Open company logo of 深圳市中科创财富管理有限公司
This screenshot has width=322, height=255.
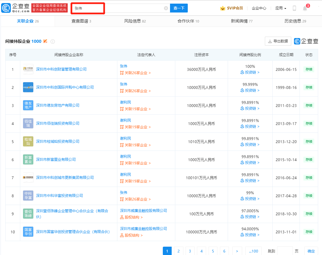click(28, 69)
